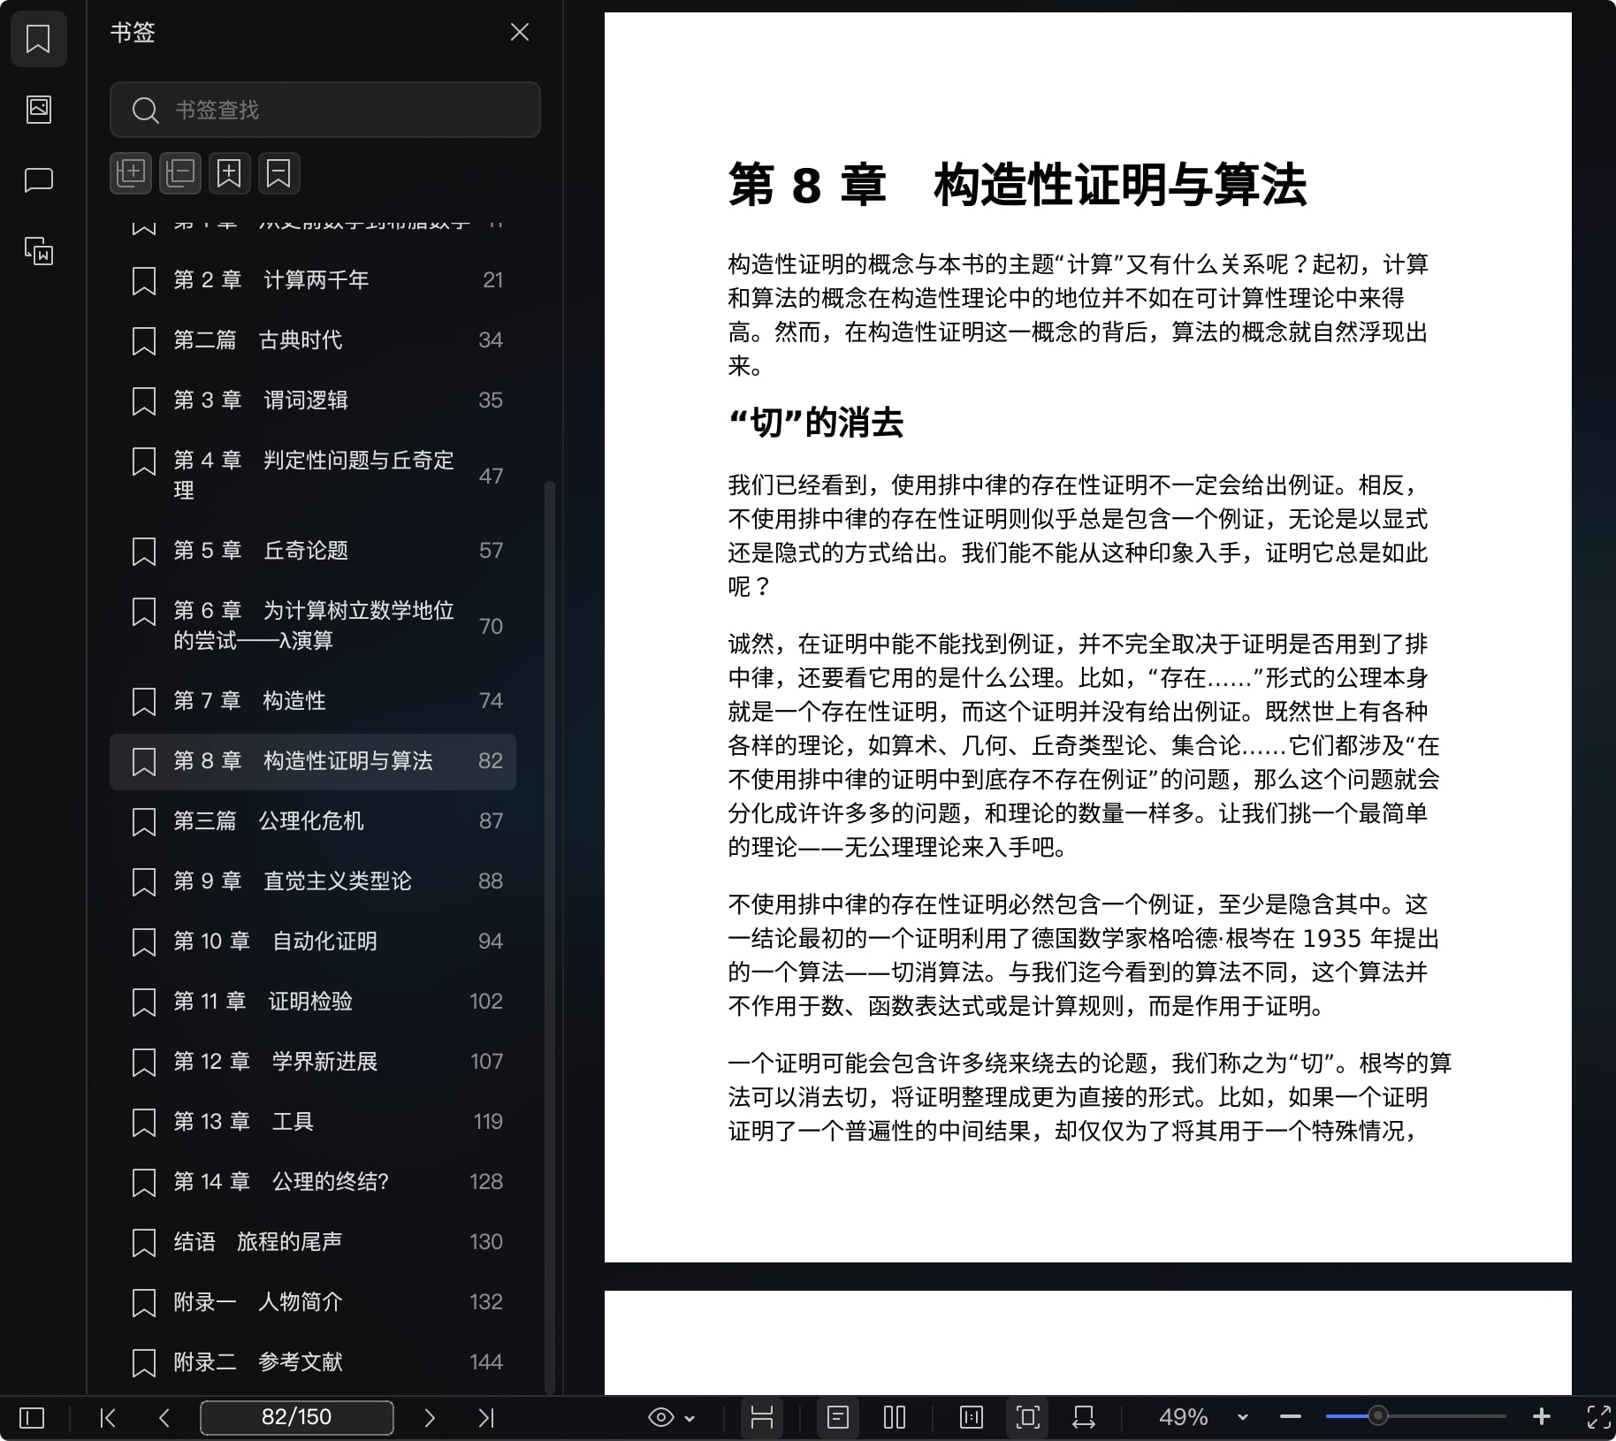Open bookmark 第 13 章 工具
The width and height of the screenshot is (1616, 1441).
313,1122
